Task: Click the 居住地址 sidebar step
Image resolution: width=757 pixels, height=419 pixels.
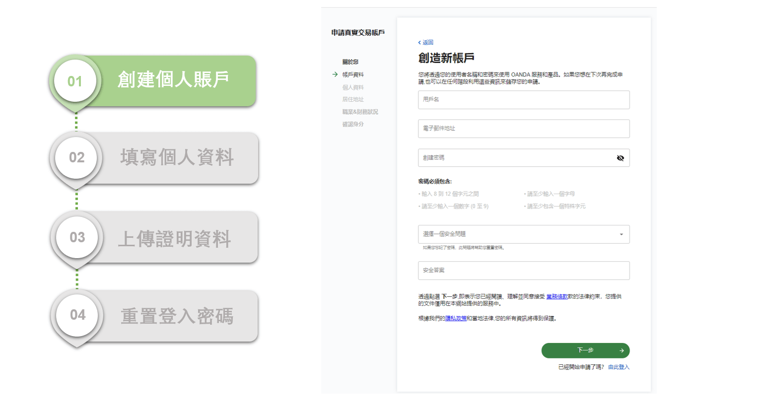Action: pos(353,99)
